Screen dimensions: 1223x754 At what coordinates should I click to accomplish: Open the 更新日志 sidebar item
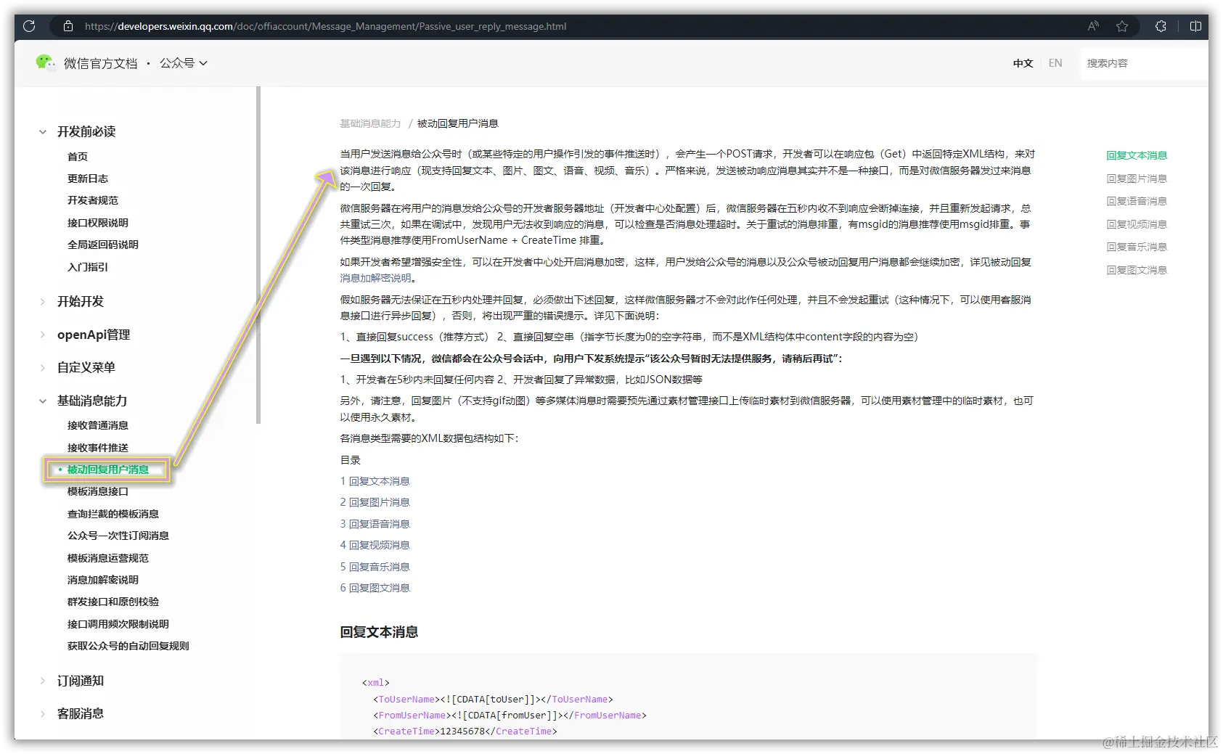click(x=88, y=179)
